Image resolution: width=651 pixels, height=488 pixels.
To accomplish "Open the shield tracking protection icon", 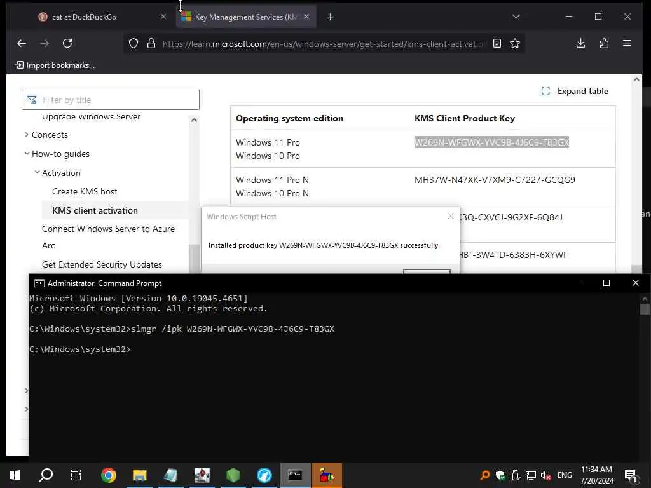I will pyautogui.click(x=134, y=44).
